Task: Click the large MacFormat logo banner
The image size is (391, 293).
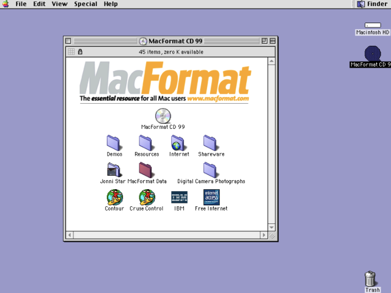Action: (x=165, y=78)
